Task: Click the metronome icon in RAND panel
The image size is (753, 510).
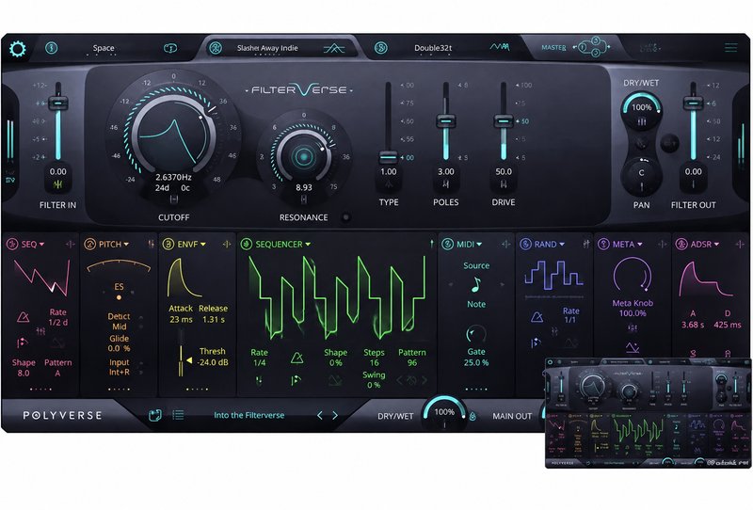Action: [537, 317]
